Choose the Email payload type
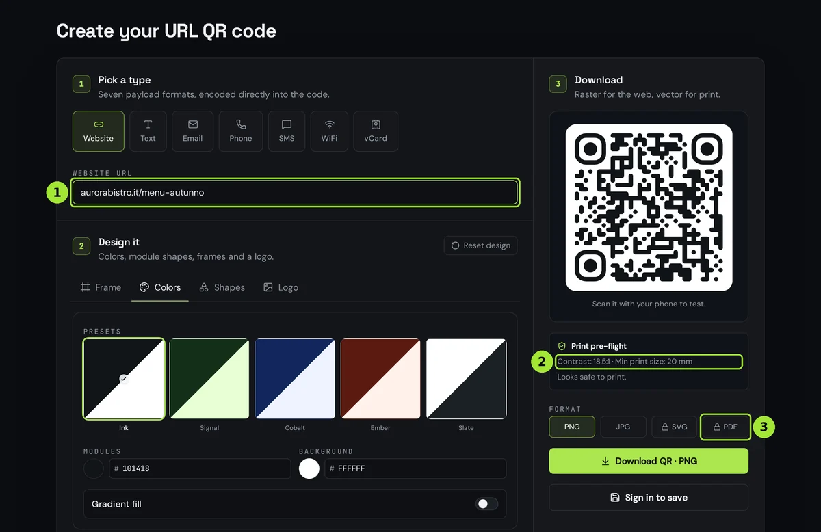This screenshot has width=821, height=532. [x=193, y=131]
